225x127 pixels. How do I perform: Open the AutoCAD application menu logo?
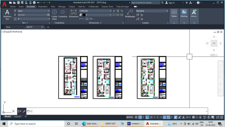tap(4, 4)
